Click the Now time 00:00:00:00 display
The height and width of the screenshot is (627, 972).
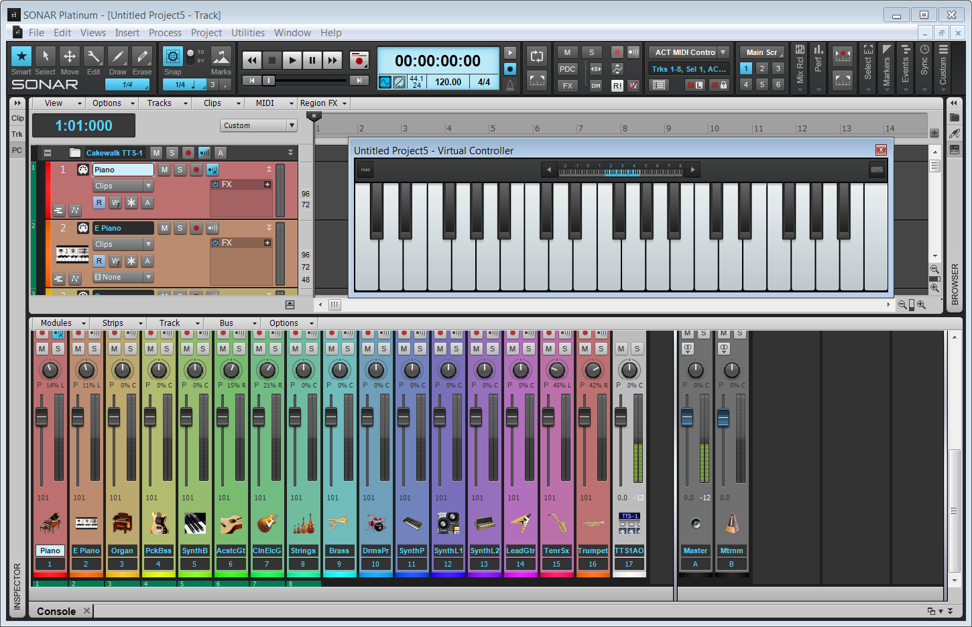click(438, 61)
